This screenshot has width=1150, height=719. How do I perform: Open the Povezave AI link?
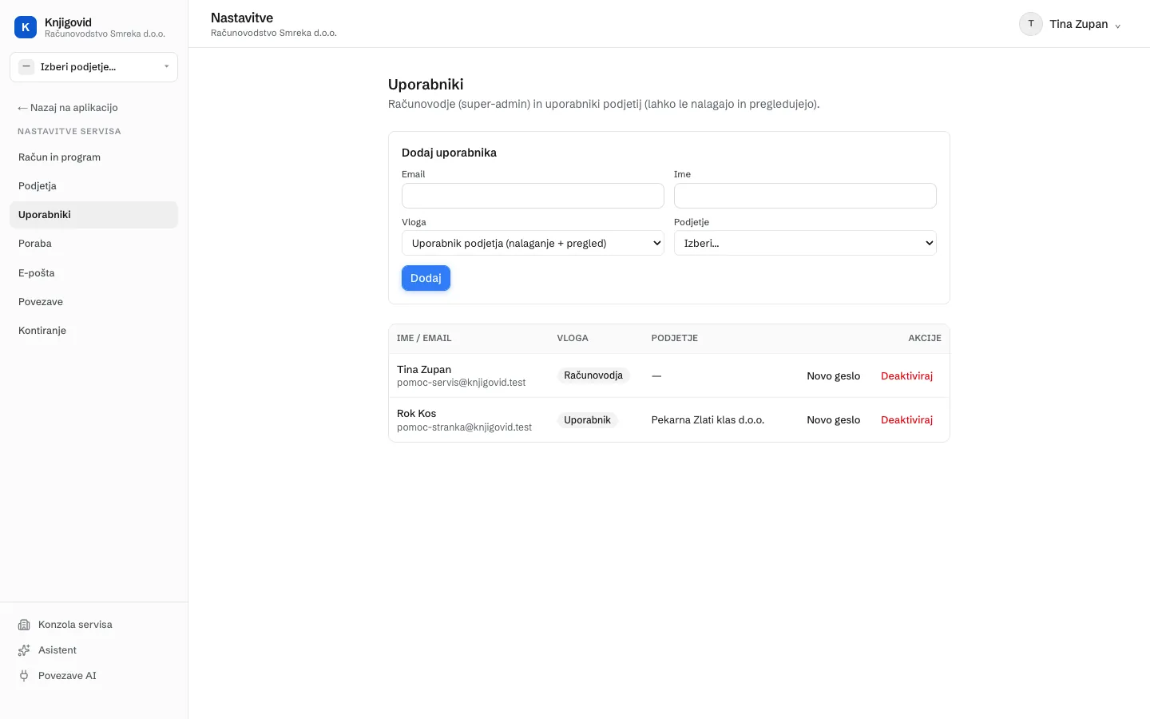tap(67, 676)
